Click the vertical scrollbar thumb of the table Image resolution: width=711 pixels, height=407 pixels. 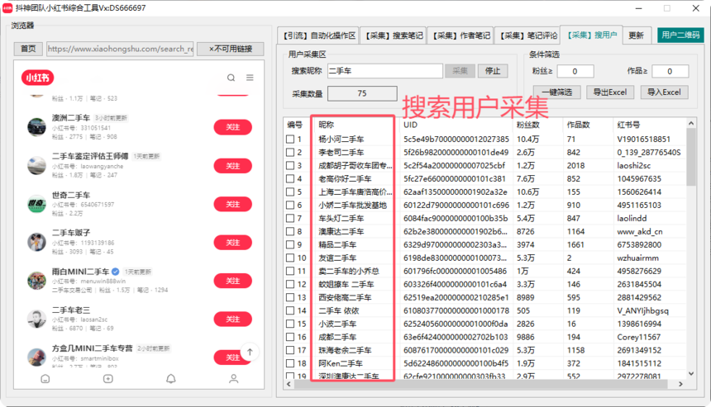[691, 157]
